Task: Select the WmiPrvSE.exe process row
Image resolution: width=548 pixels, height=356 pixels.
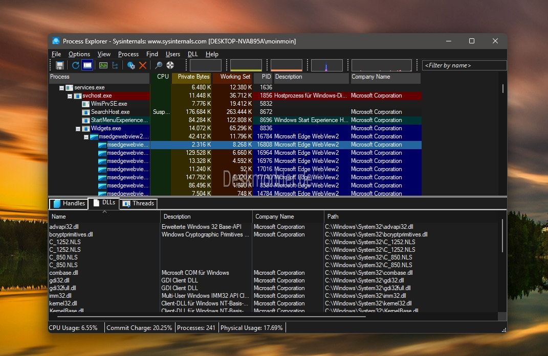Action: tap(235, 104)
